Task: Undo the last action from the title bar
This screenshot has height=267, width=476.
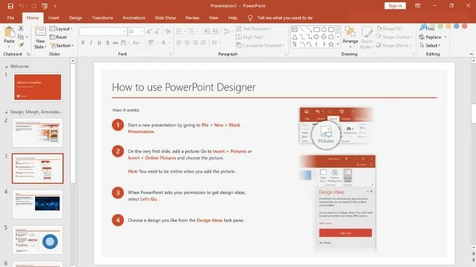Action: pos(21,6)
